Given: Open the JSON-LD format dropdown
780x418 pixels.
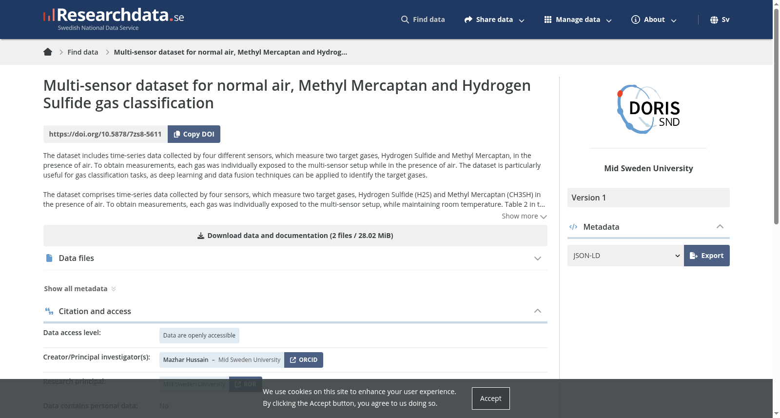Looking at the screenshot, I should (625, 256).
